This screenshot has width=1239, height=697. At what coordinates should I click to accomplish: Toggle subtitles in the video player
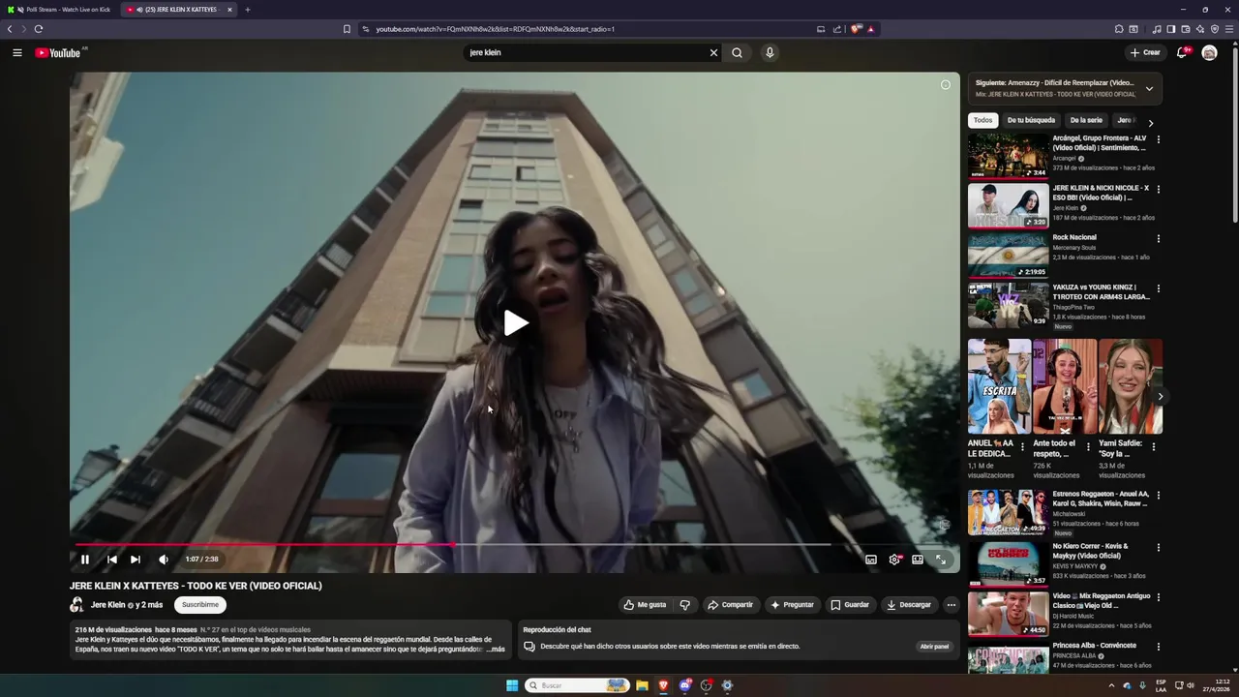point(871,560)
